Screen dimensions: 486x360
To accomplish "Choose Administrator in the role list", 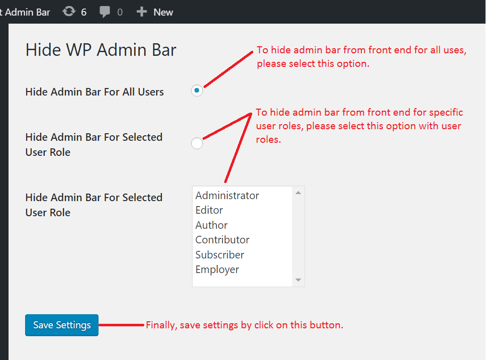I will (x=227, y=196).
